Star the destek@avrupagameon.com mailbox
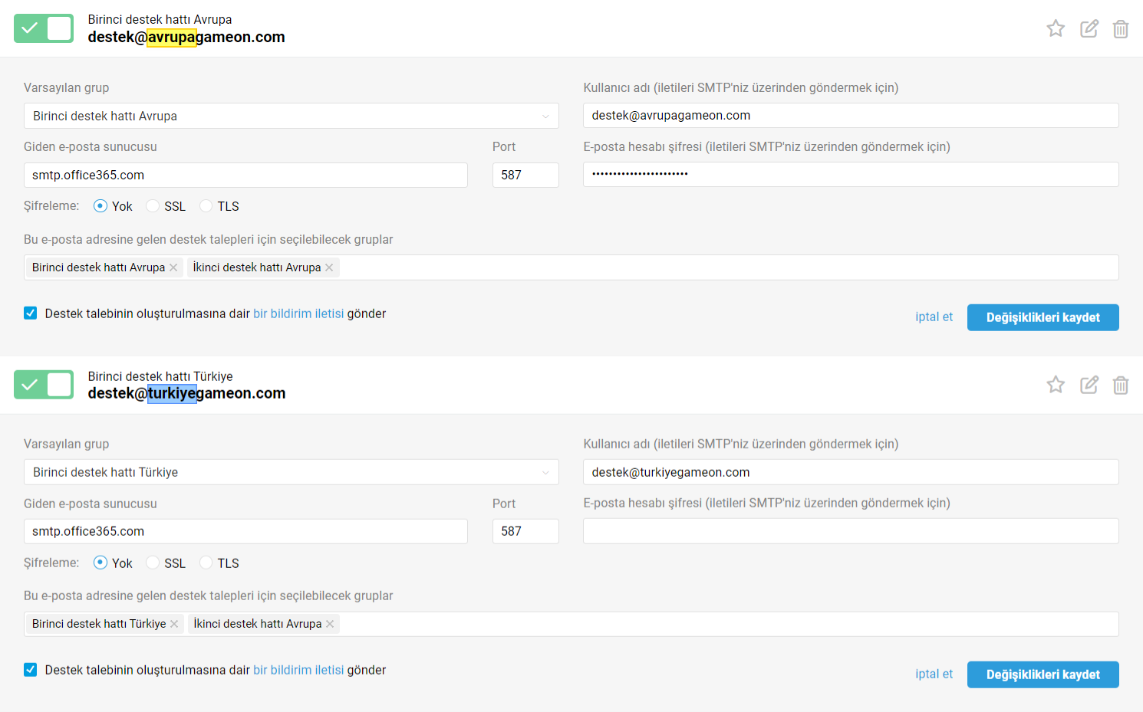 tap(1056, 28)
